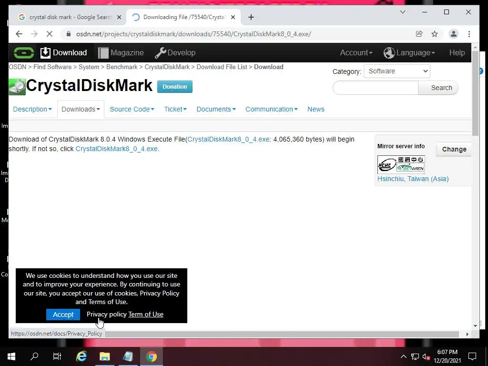Click the Chrome taskbar icon
Screen dimensions: 488x366
[x=151, y=356]
